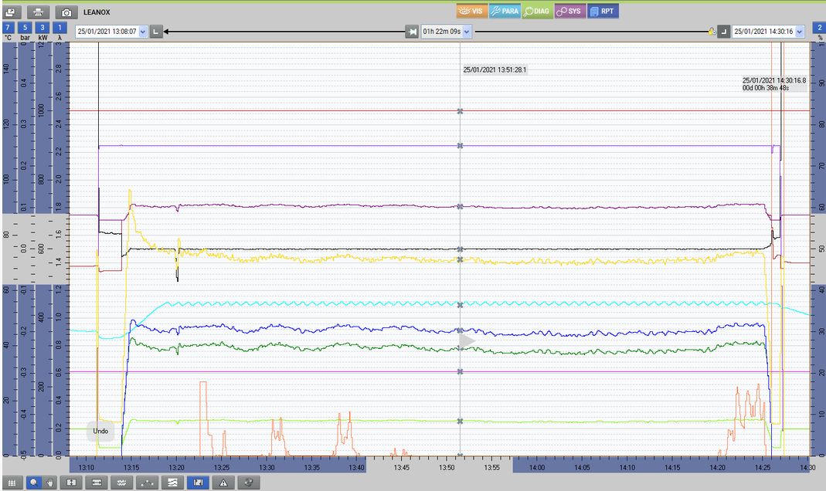Select the magnifier zoom tool
Screen dimensions: 826x491
click(33, 483)
